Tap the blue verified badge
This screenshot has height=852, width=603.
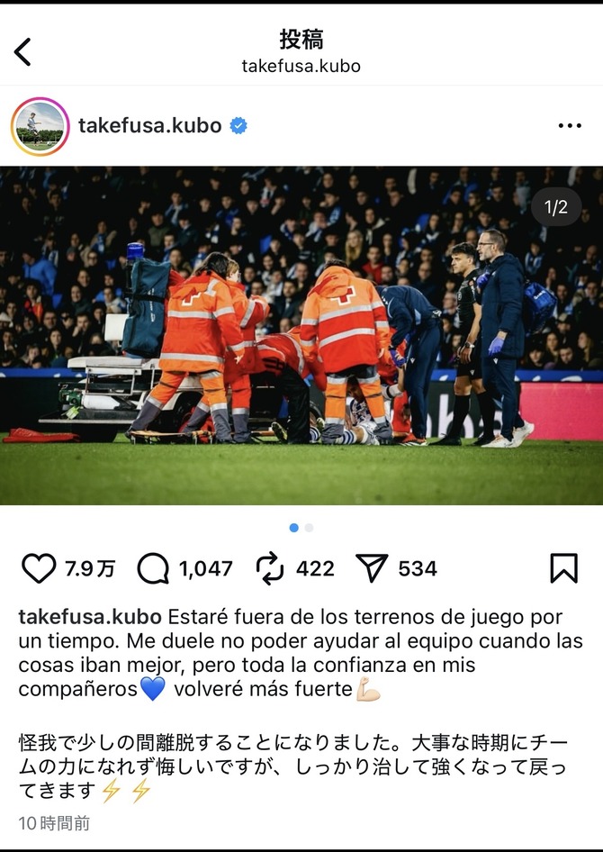tap(238, 125)
